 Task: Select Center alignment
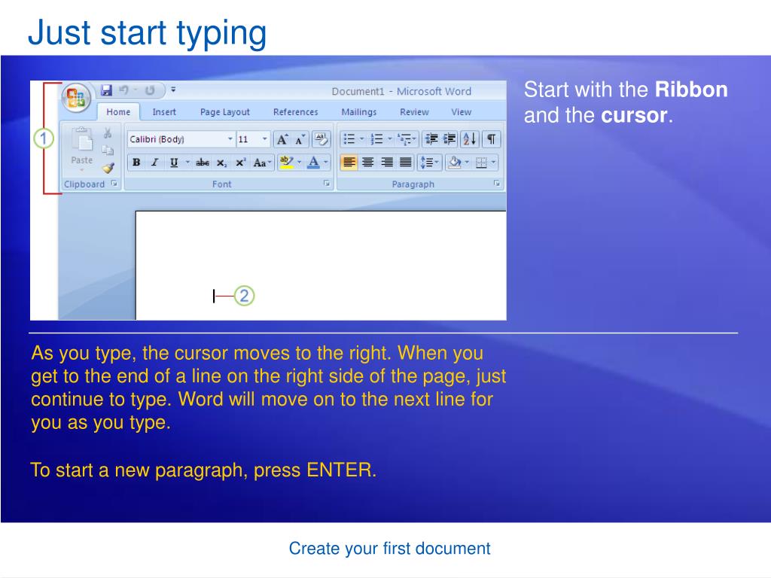[x=367, y=163]
